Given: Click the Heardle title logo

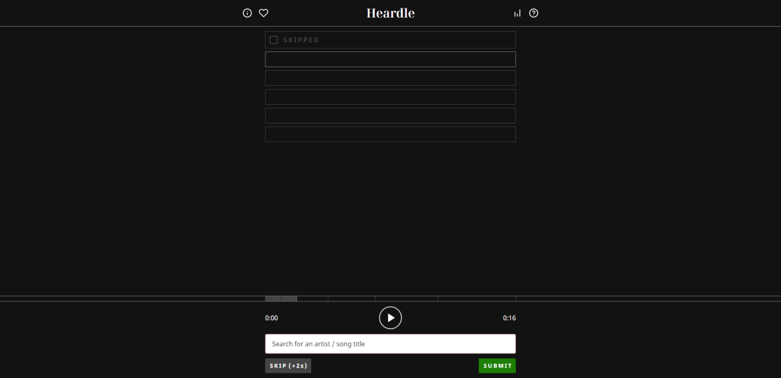Looking at the screenshot, I should coord(390,13).
